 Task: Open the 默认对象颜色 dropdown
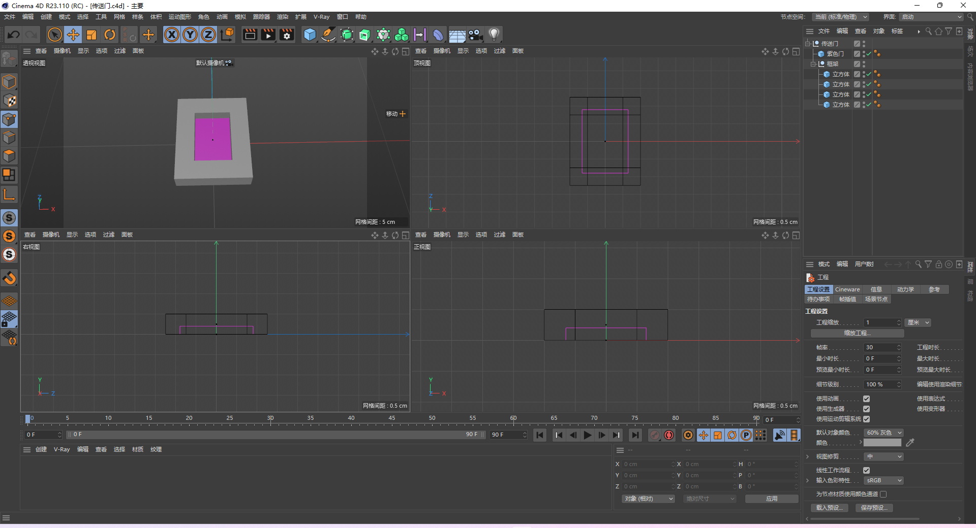(x=883, y=433)
